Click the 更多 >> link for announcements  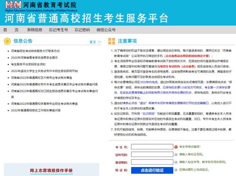95,42
